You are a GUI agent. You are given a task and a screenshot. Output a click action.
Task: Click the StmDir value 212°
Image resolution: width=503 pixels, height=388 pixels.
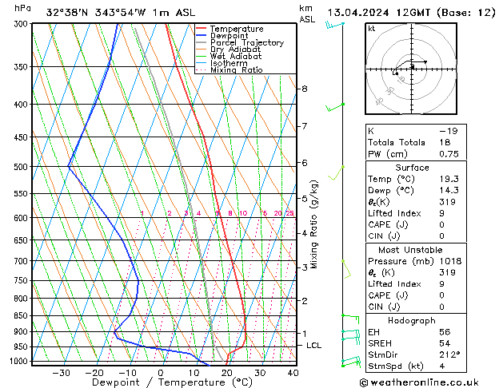coord(449,355)
